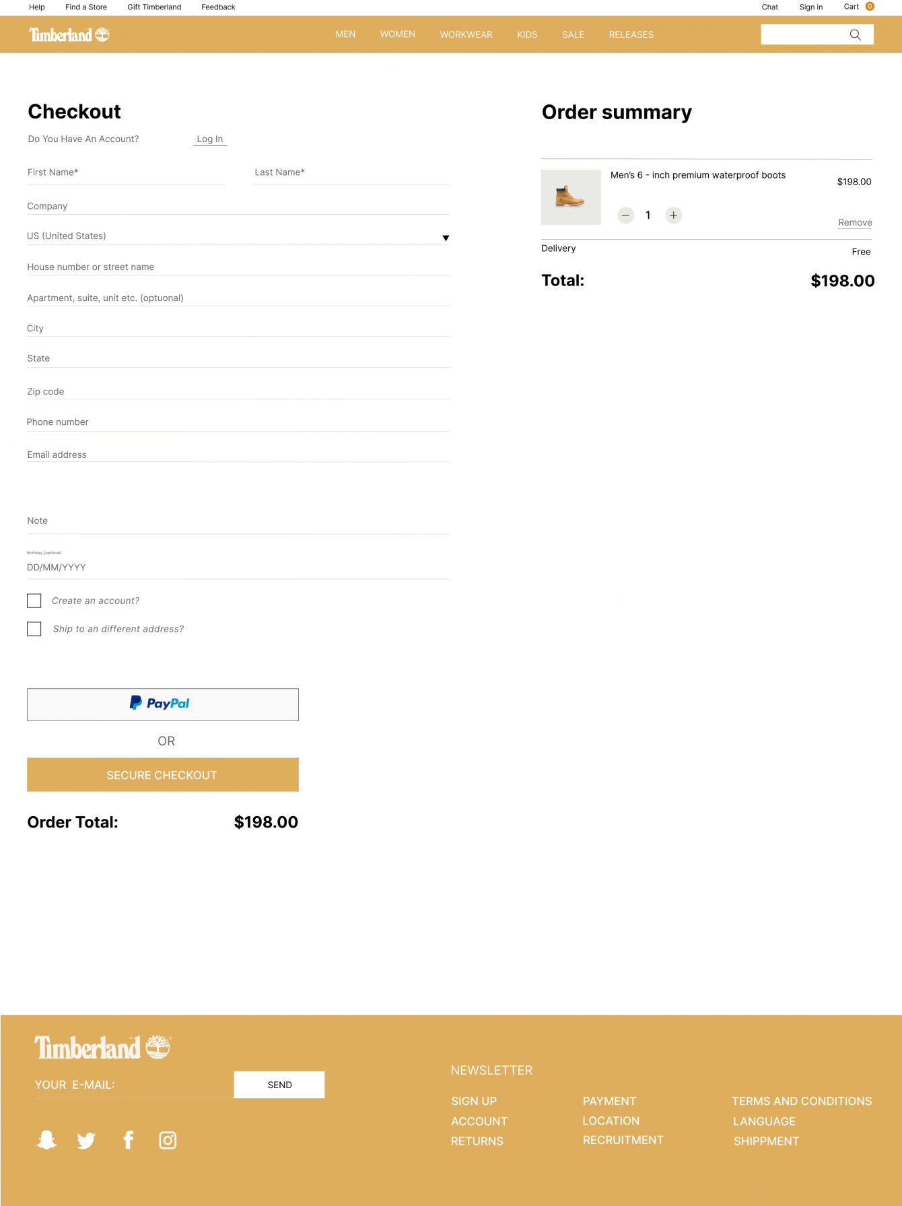The image size is (902, 1206).
Task: Pay with the PayPal button
Action: 162,704
